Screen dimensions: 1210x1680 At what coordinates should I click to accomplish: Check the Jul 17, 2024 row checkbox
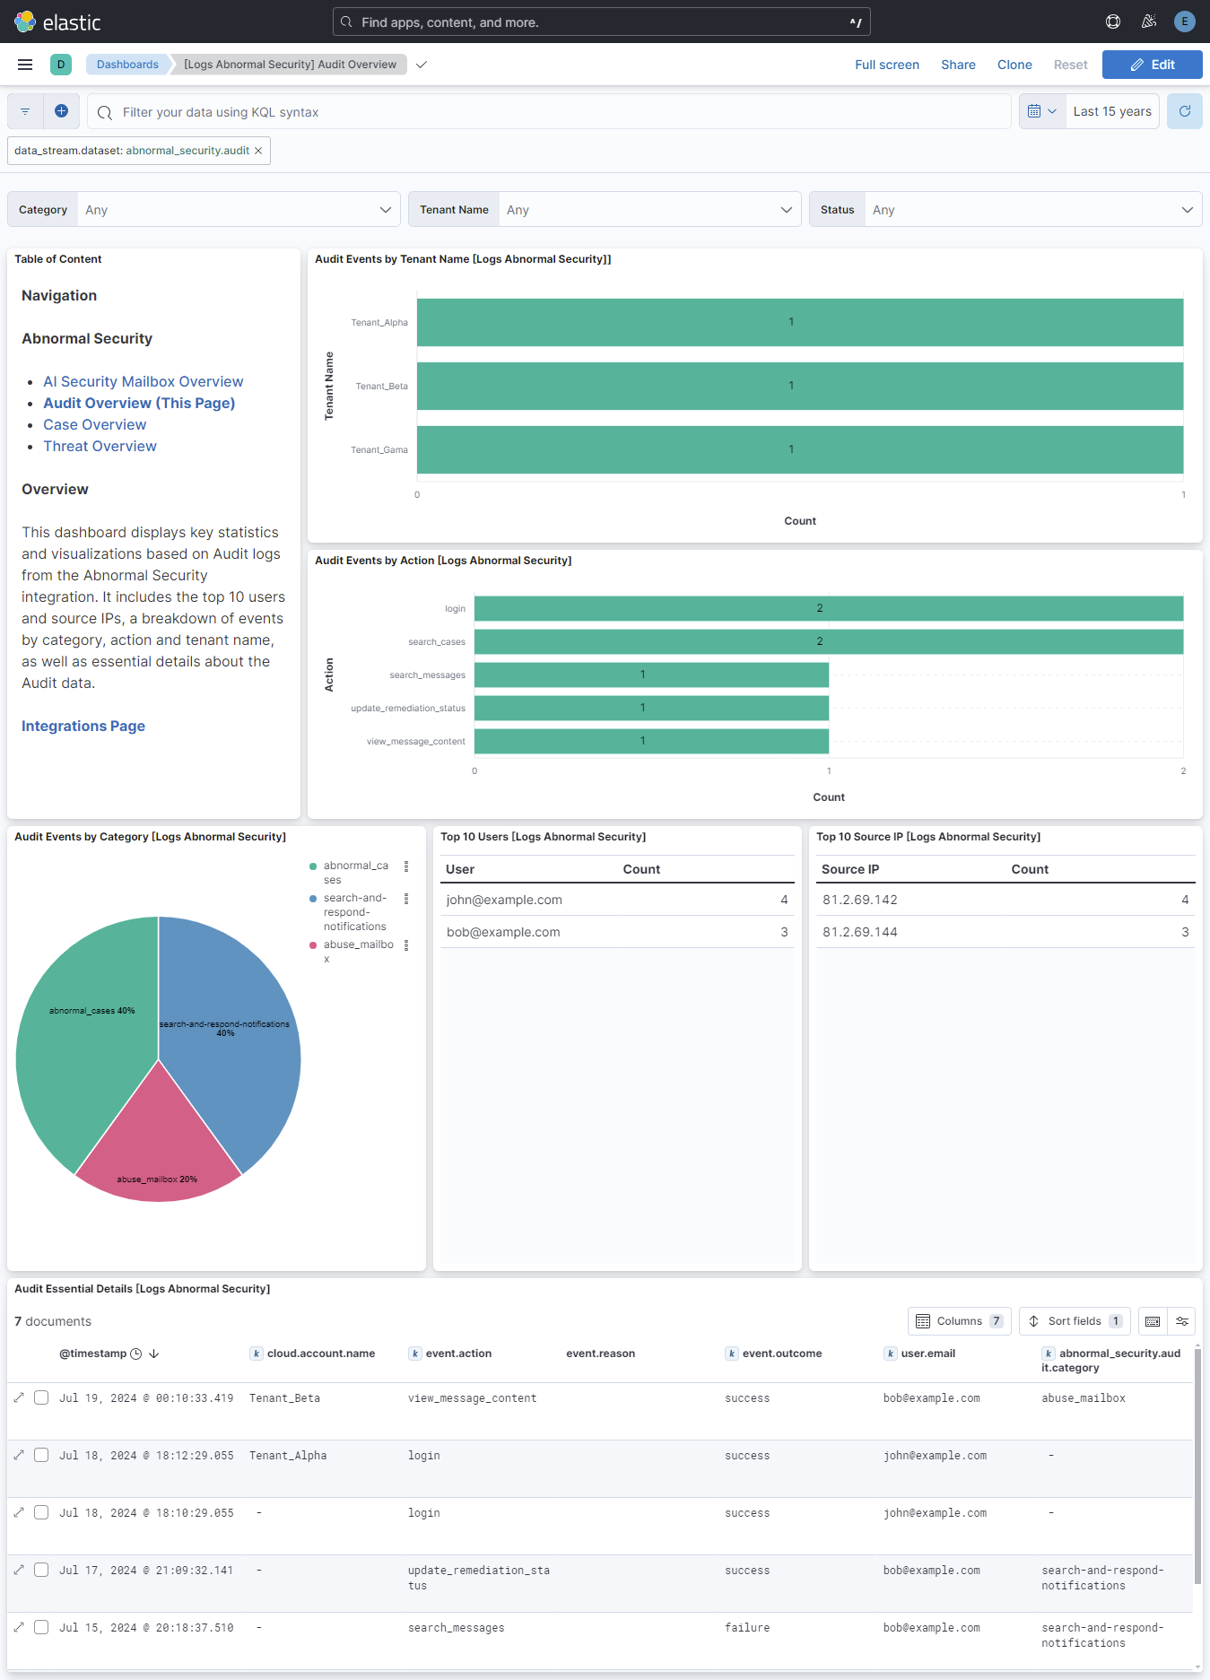(x=41, y=1570)
